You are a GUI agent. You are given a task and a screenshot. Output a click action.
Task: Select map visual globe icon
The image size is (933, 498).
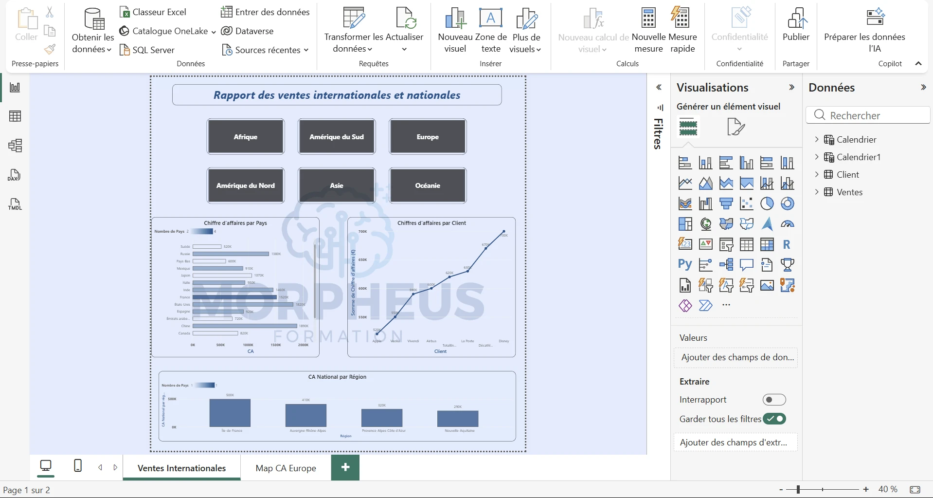(x=706, y=224)
